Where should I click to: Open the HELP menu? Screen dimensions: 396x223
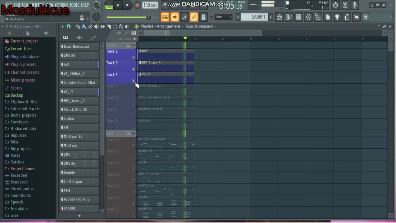point(85,5)
